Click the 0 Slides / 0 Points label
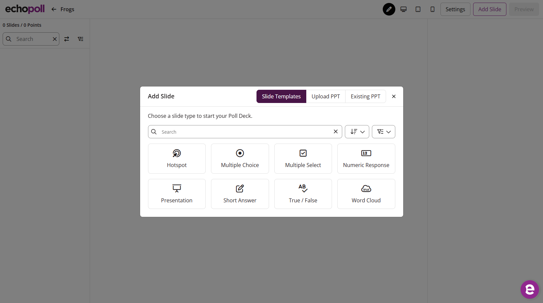The height and width of the screenshot is (303, 543). coord(22,25)
